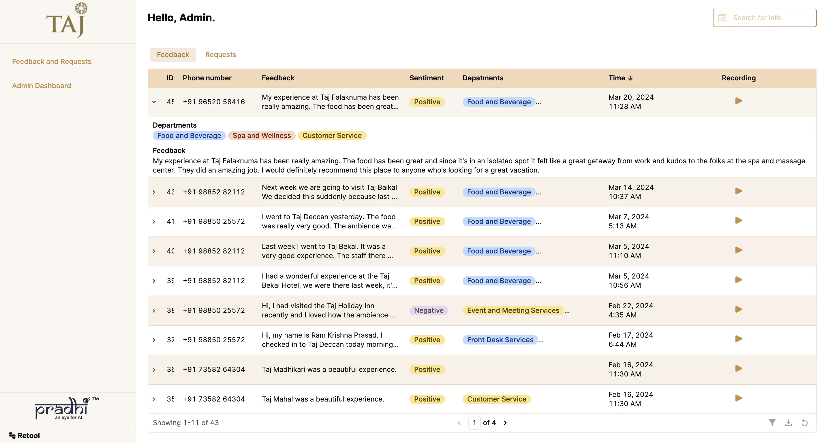826x443 pixels.
Task: Play recording for Feb 17, 2024 feedback
Action: click(x=738, y=339)
